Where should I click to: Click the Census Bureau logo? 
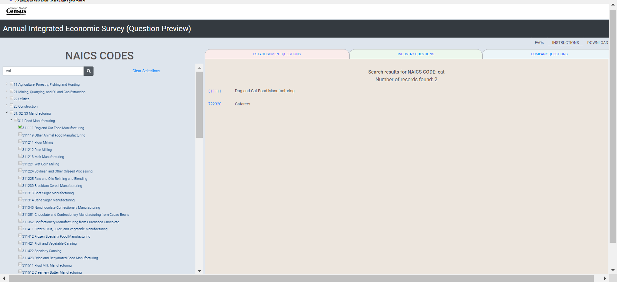tap(16, 11)
